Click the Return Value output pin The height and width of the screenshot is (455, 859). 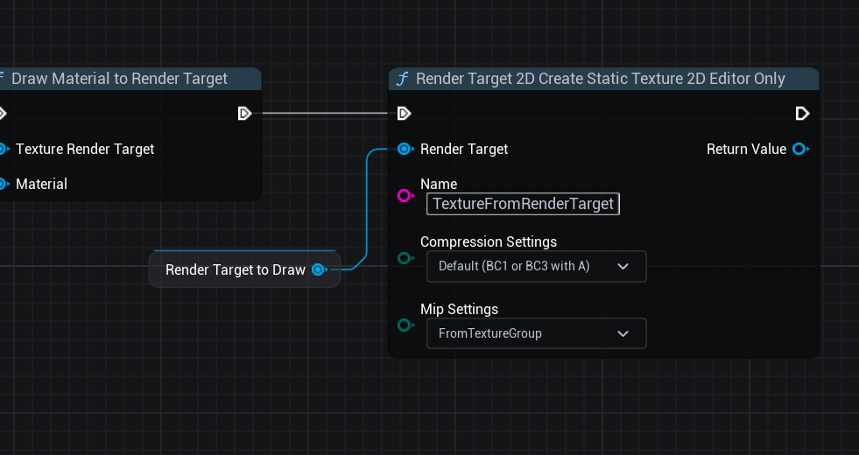800,149
